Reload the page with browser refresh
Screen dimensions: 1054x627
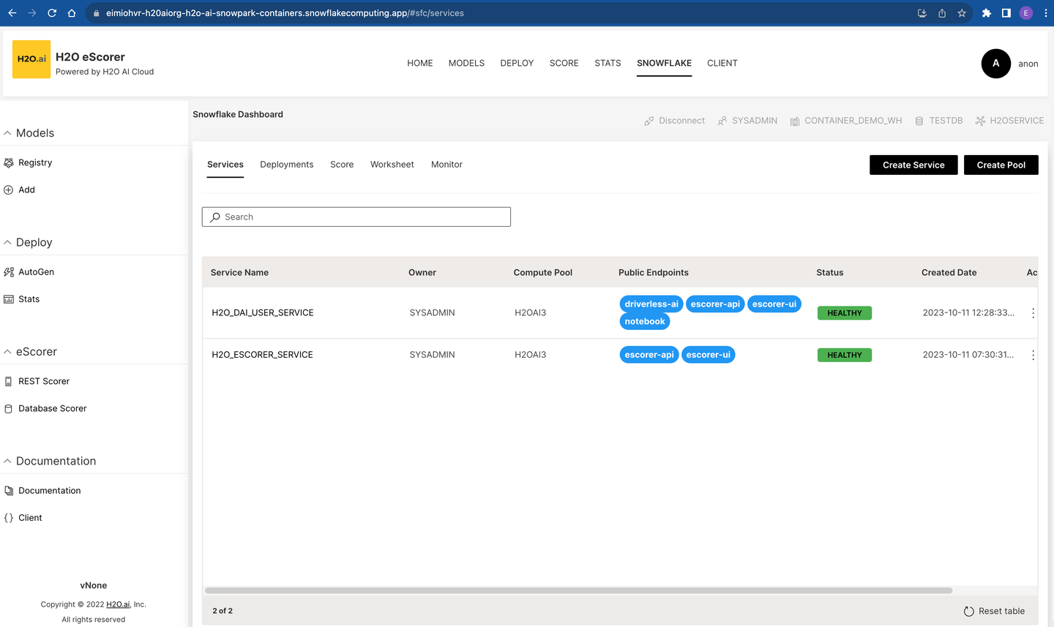tap(52, 13)
